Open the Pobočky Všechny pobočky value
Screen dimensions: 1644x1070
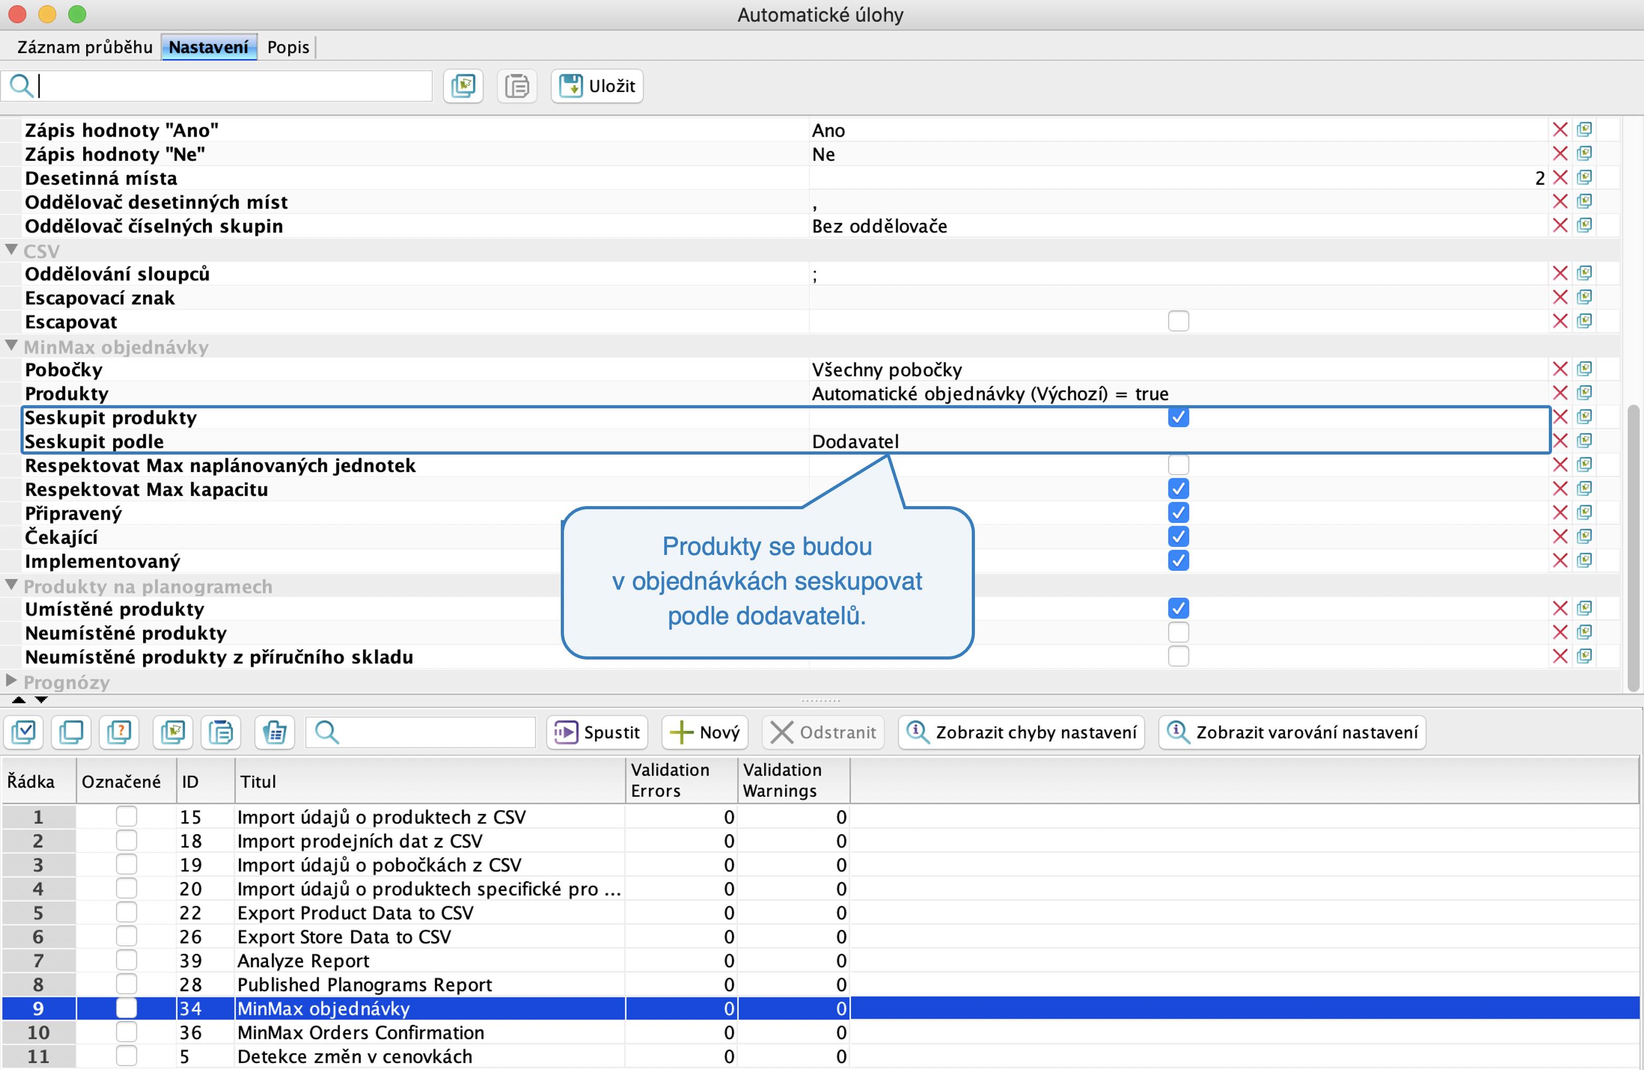(x=1178, y=369)
